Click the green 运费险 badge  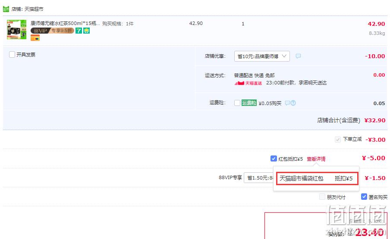click(249, 103)
